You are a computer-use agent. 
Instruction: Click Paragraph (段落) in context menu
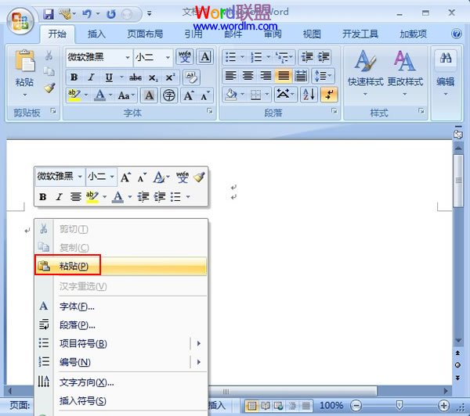[x=121, y=325]
